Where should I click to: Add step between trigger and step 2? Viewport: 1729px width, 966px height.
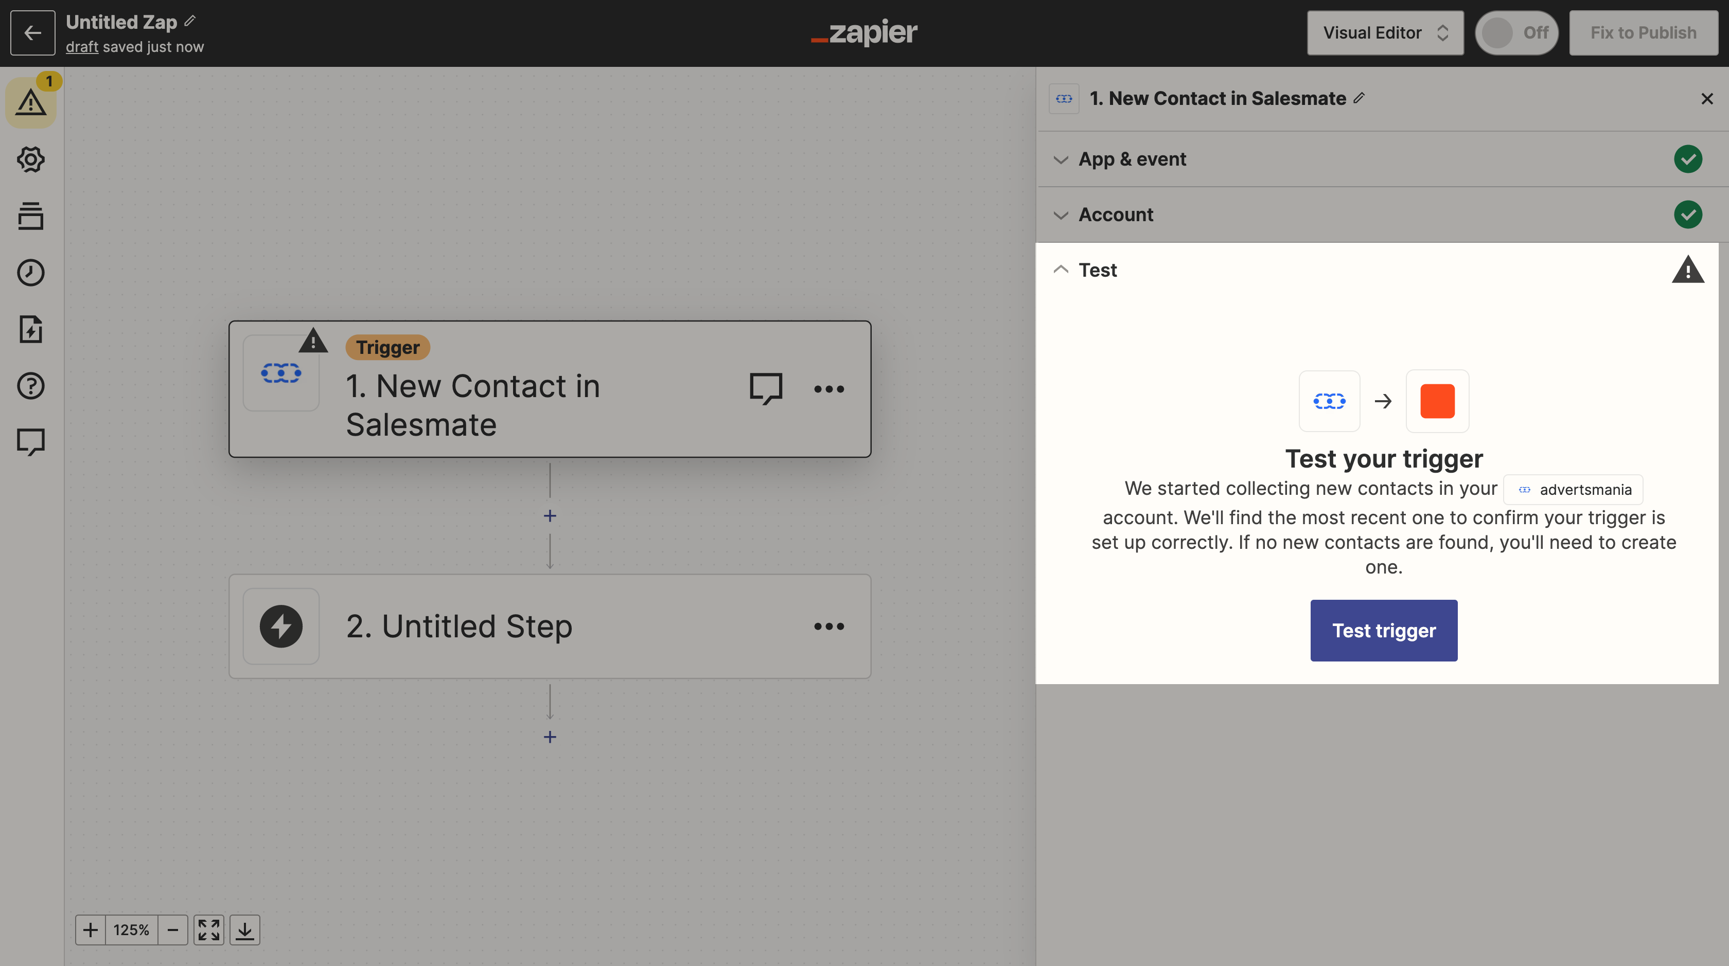pos(550,516)
